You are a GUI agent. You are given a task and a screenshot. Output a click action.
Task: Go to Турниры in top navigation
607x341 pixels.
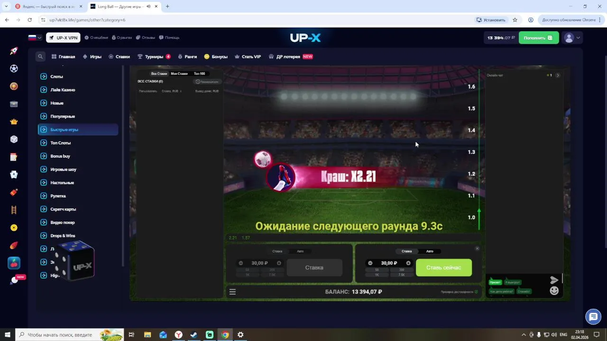click(x=154, y=56)
